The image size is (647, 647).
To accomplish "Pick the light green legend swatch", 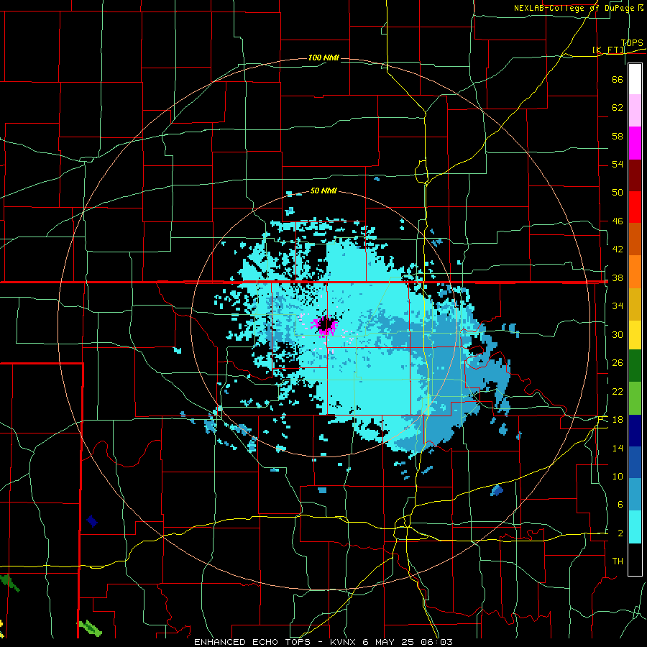I will [635, 398].
